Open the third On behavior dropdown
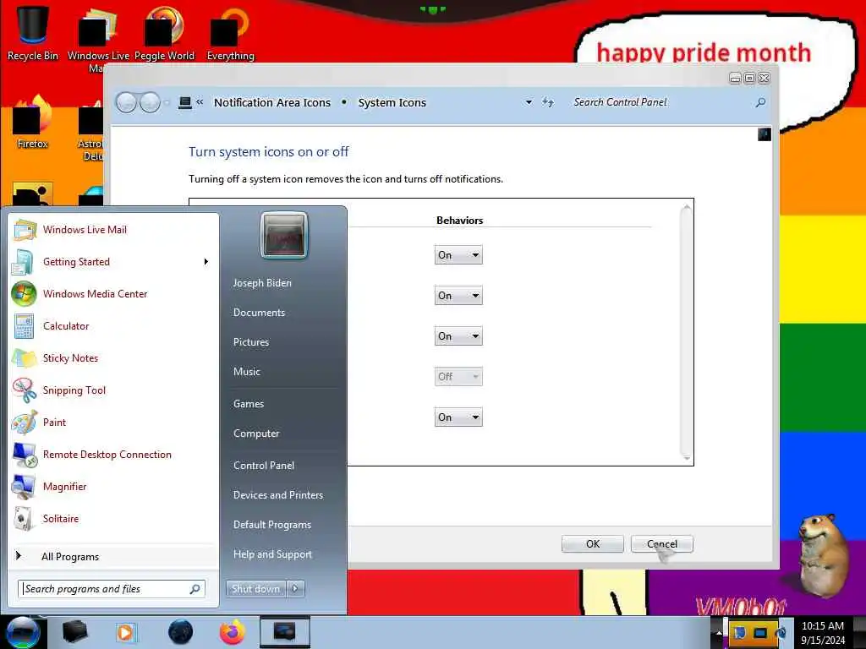The height and width of the screenshot is (649, 866). [x=458, y=336]
